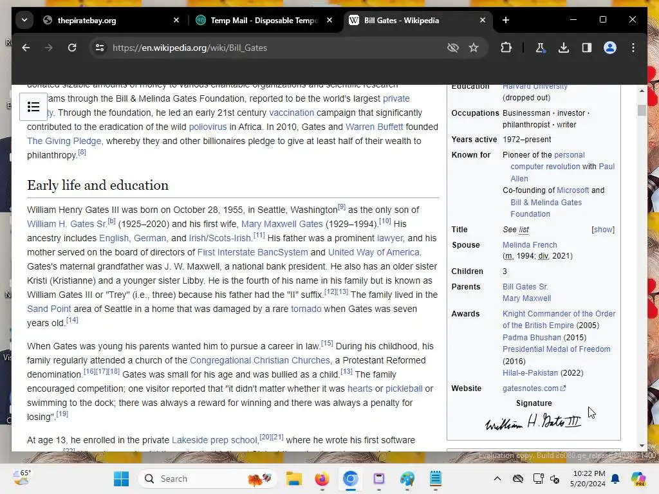Click the taskbar Search box

point(208,479)
